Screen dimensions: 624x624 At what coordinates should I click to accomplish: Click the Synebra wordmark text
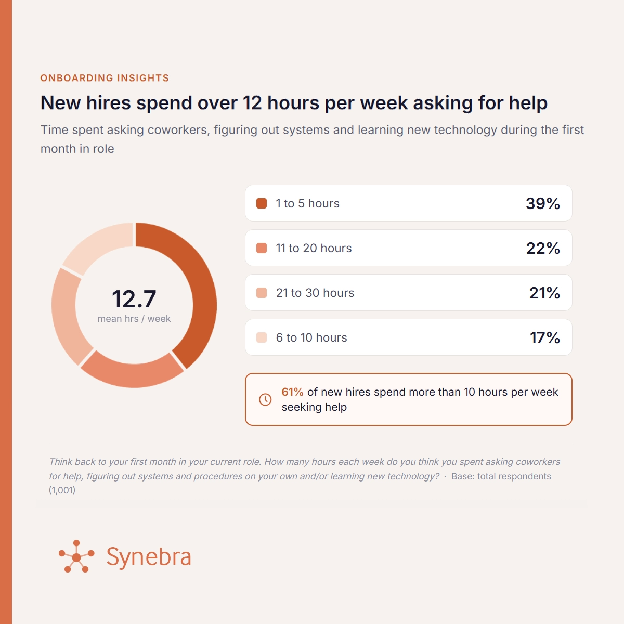pos(149,556)
